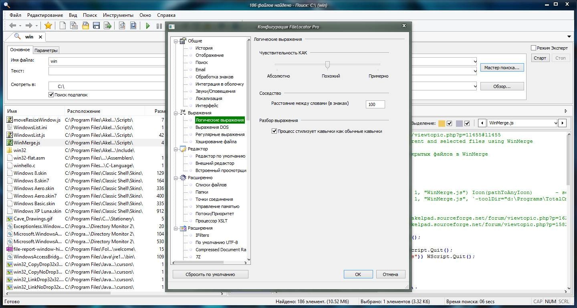Image resolution: width=577 pixels, height=308 pixels.
Task: Click the second report preview icon in toolbar
Action: click(133, 26)
